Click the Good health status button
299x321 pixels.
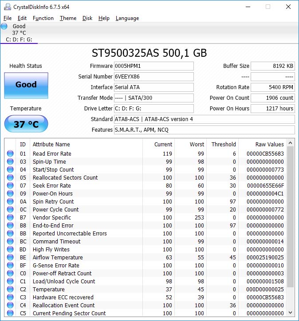pyautogui.click(x=26, y=86)
